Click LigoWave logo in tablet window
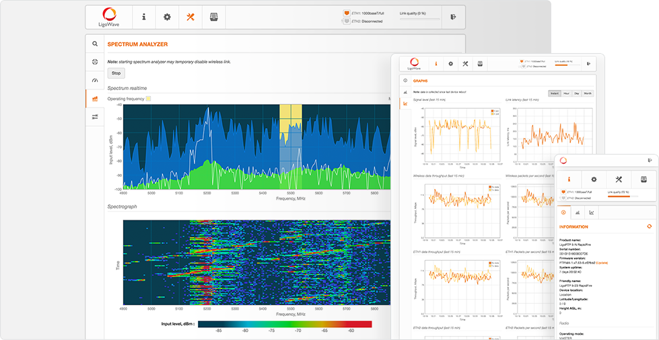 point(415,64)
